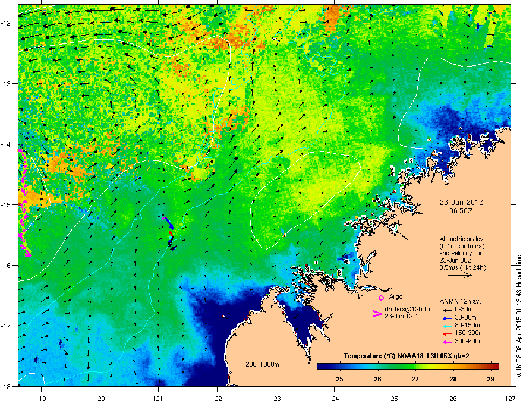
Task: Click the '30-80m' depth label
Action: click(465, 317)
